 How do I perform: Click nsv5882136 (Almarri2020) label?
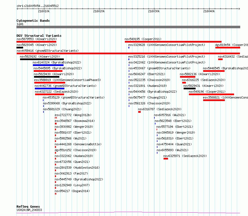pyautogui.click(x=200, y=74)
